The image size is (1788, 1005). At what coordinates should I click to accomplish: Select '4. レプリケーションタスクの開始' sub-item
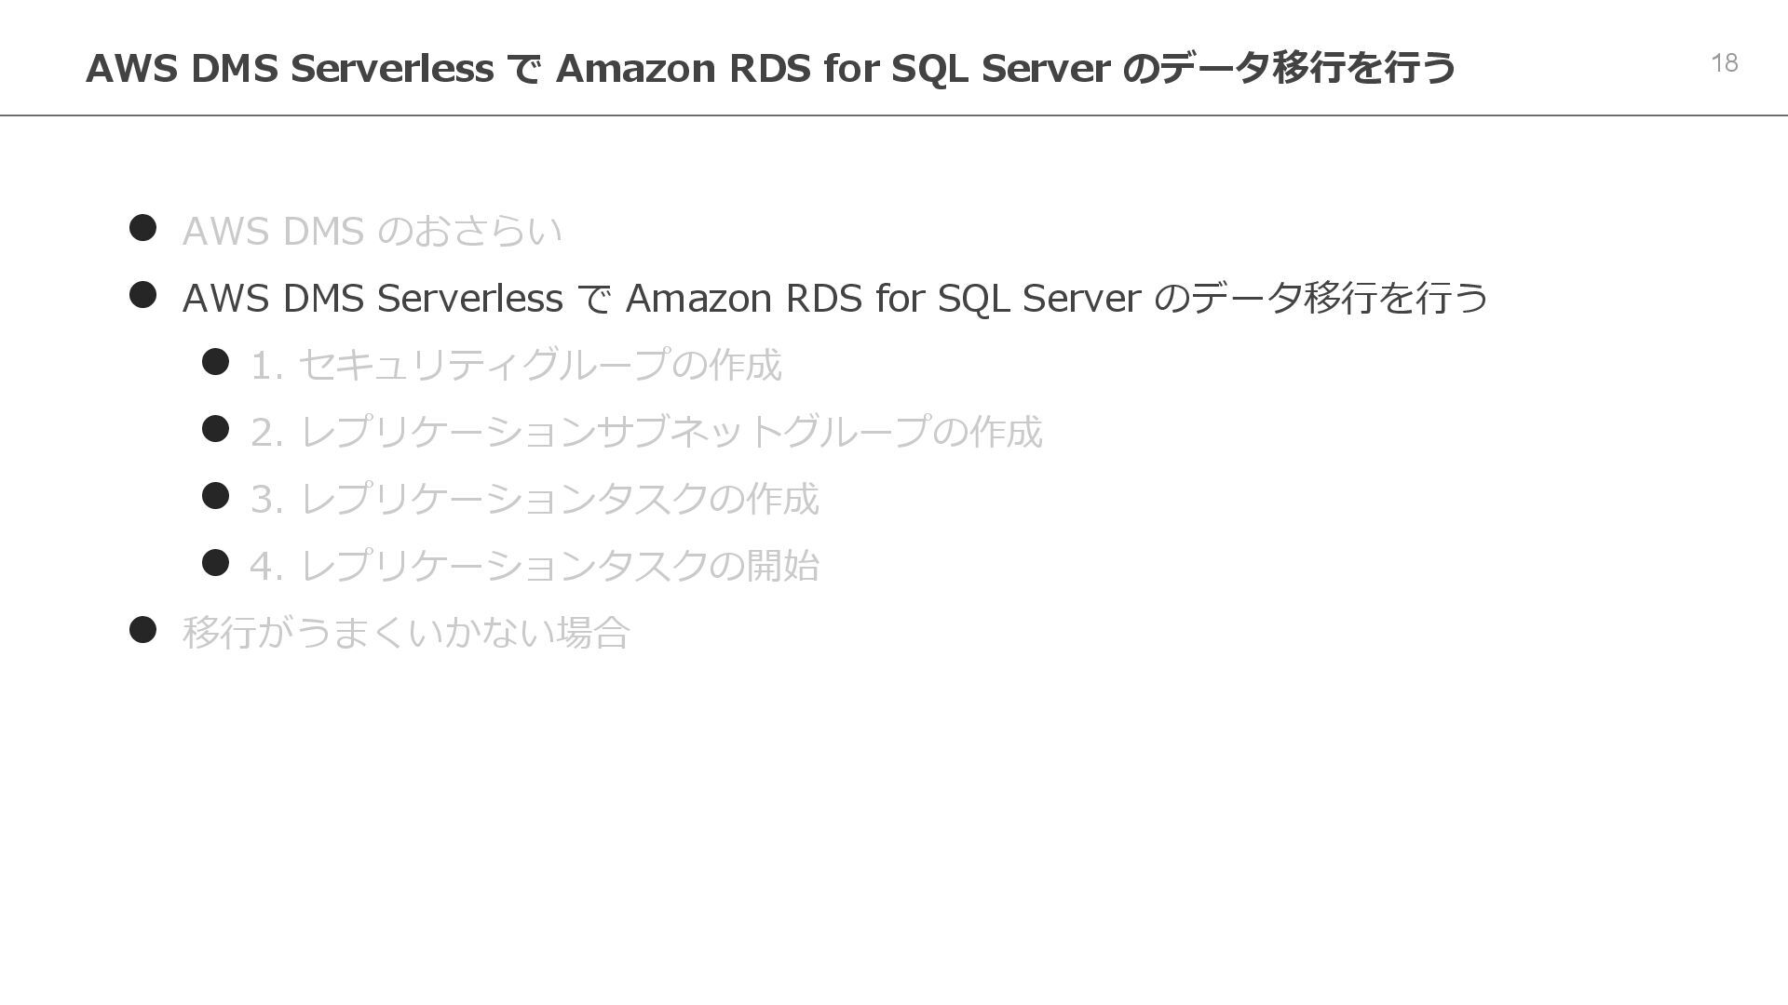point(535,566)
